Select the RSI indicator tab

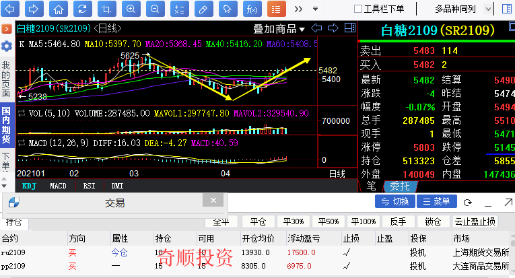(89, 186)
